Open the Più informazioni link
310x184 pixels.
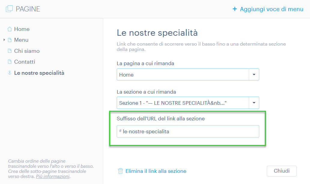click(x=53, y=176)
